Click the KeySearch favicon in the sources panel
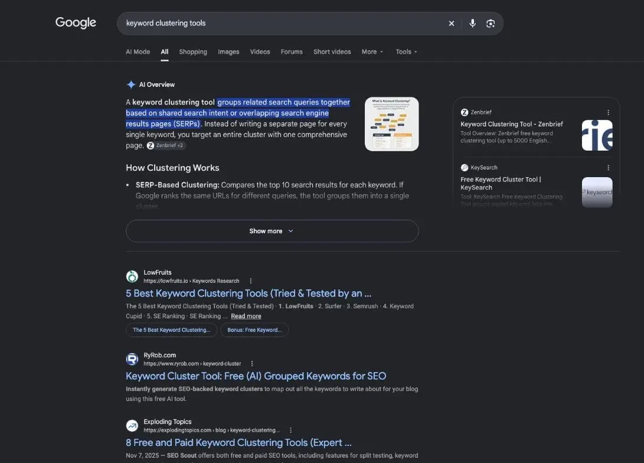The height and width of the screenshot is (463, 644). point(465,168)
